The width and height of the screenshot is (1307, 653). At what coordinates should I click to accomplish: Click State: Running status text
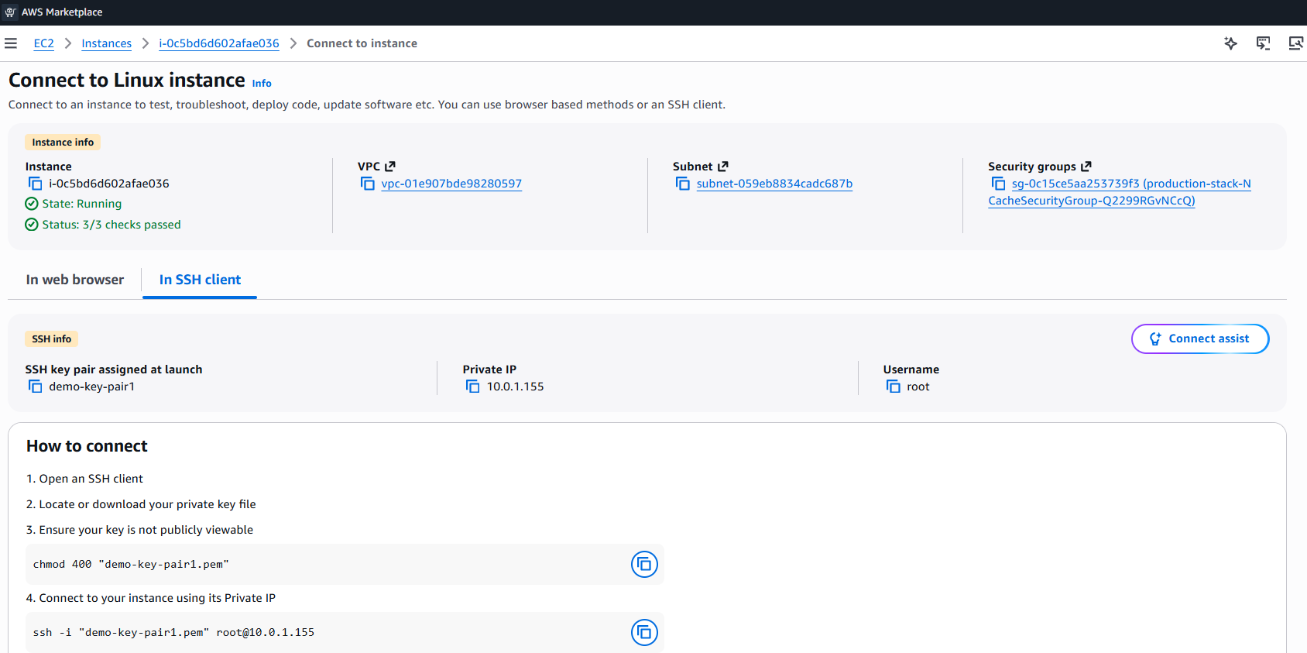[x=82, y=204]
